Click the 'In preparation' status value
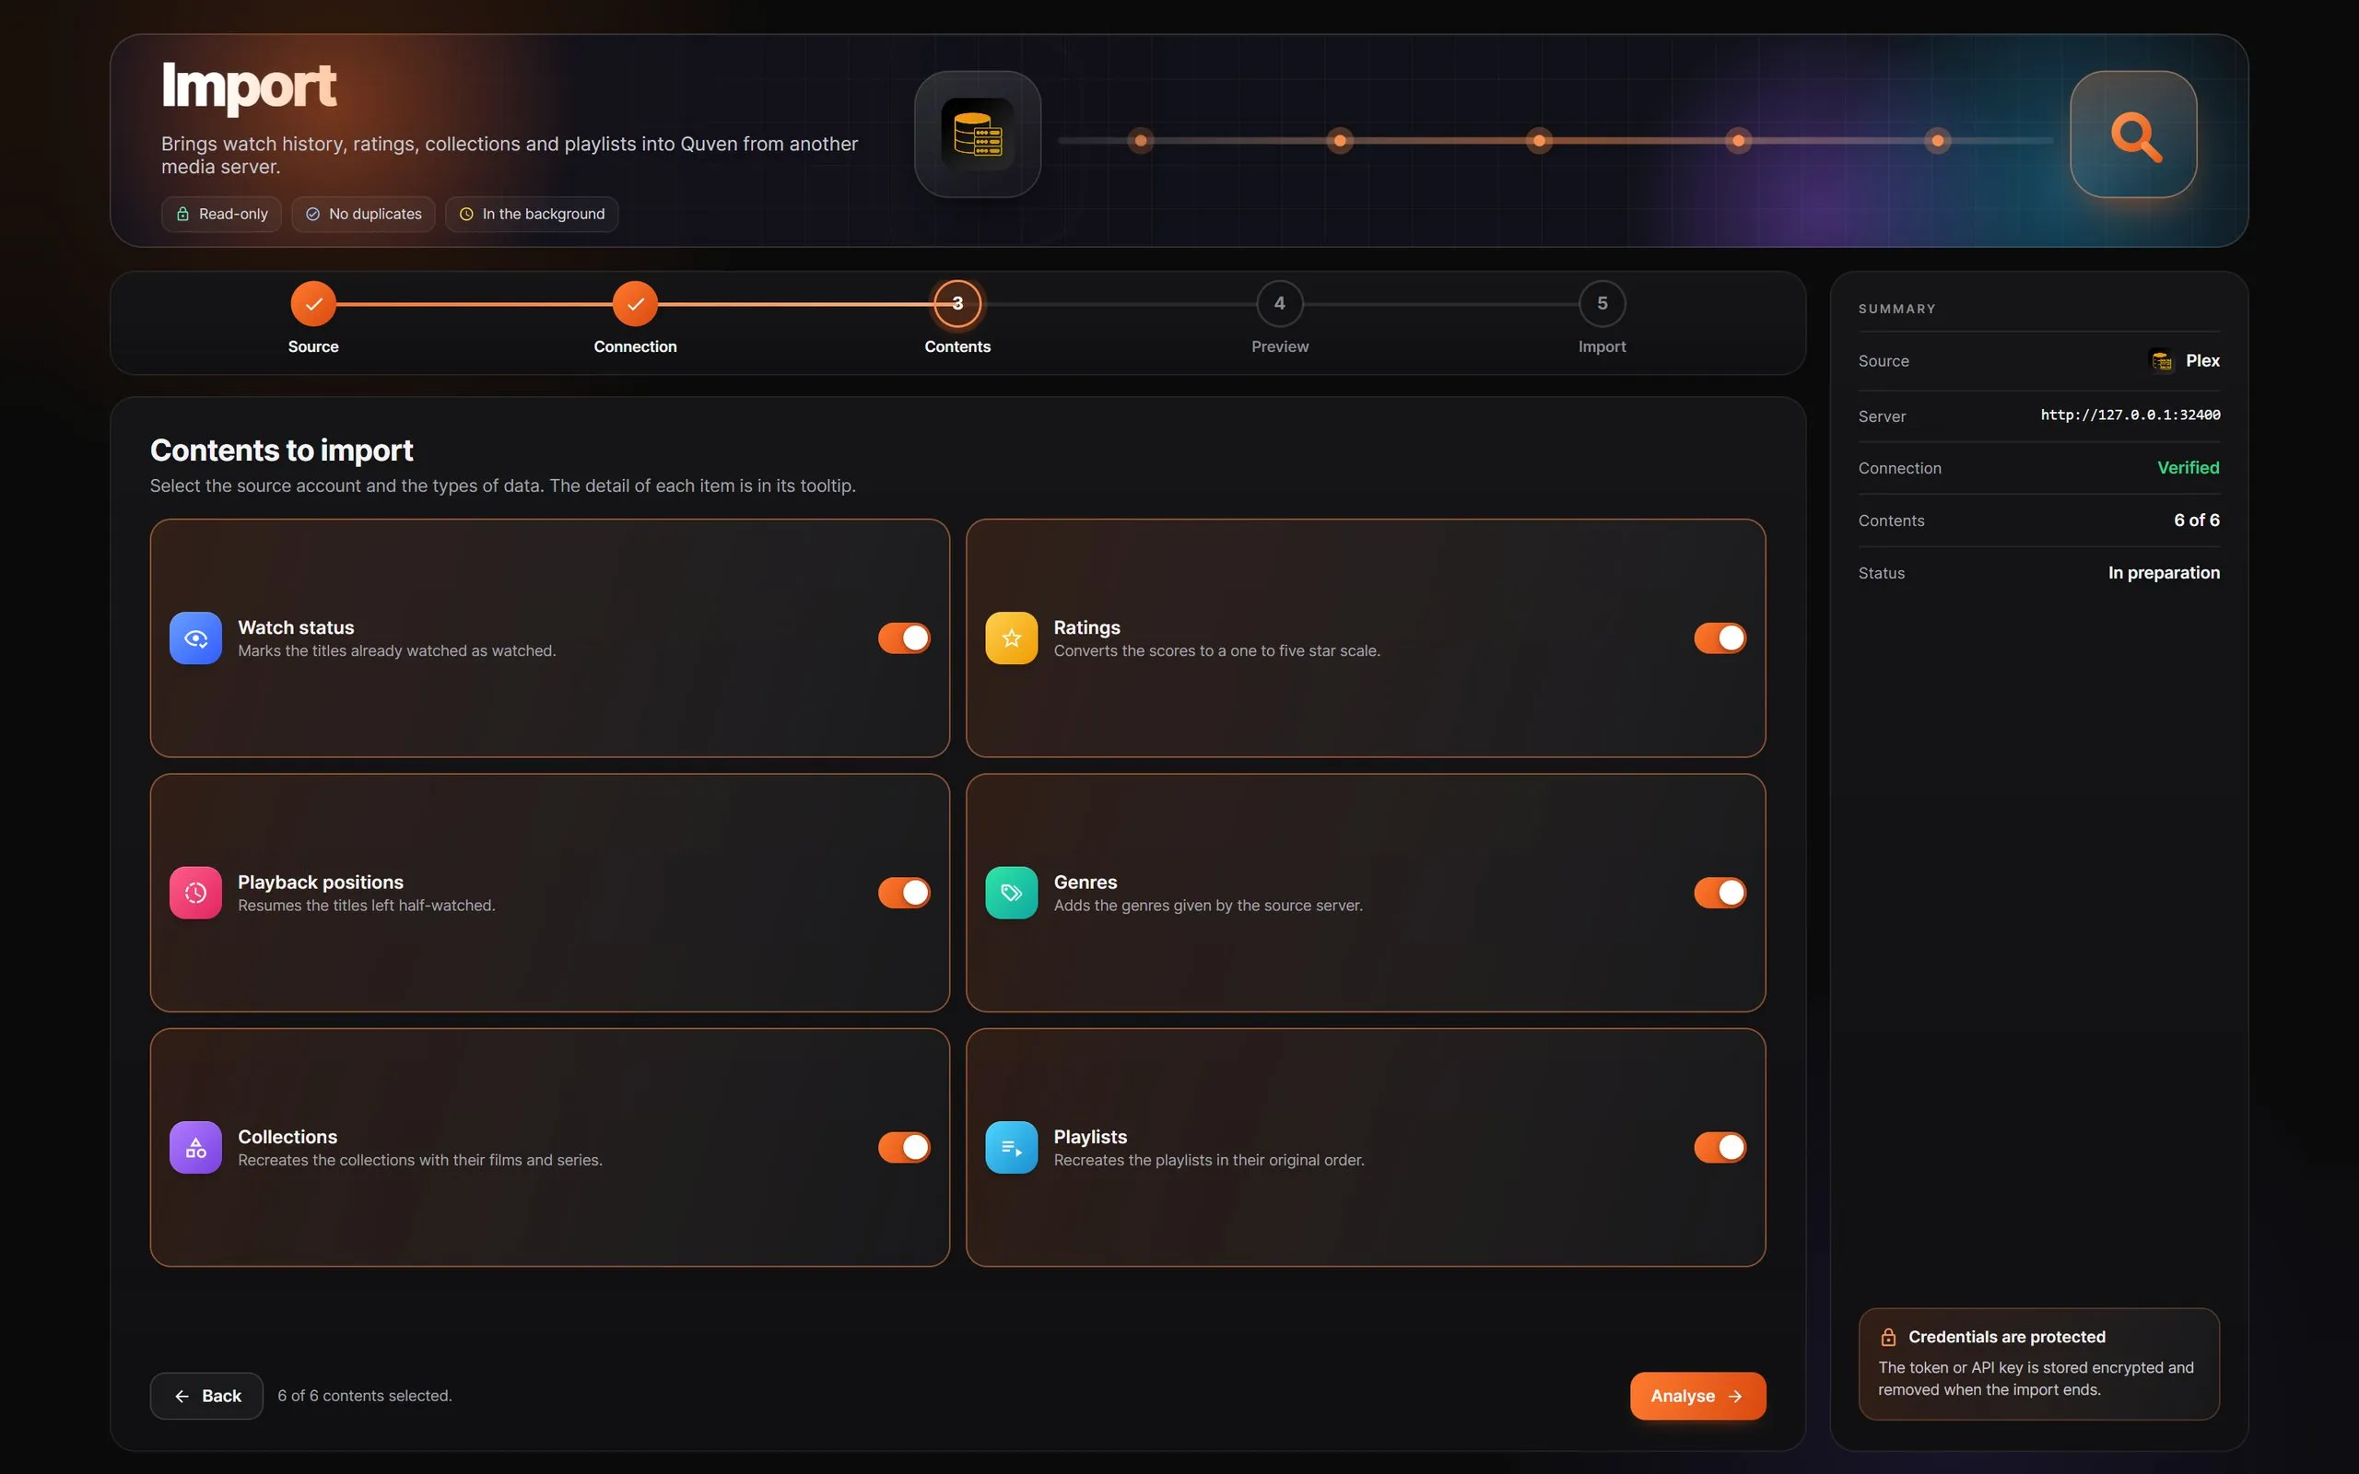This screenshot has height=1474, width=2359. pos(2163,573)
